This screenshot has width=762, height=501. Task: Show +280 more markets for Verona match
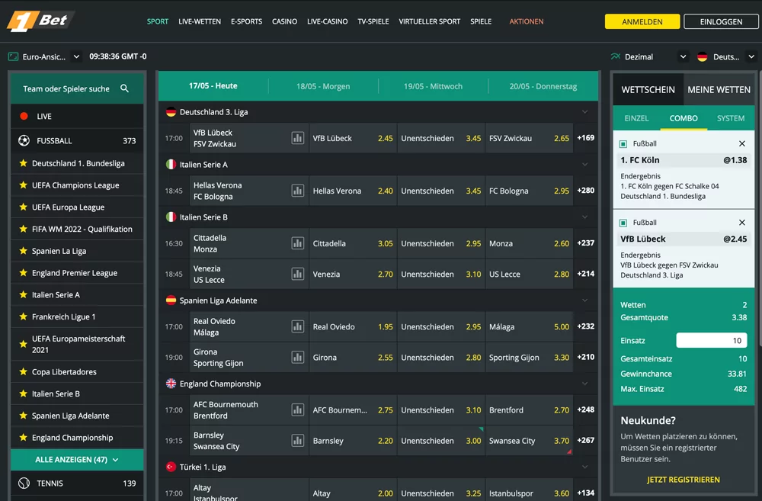(585, 190)
